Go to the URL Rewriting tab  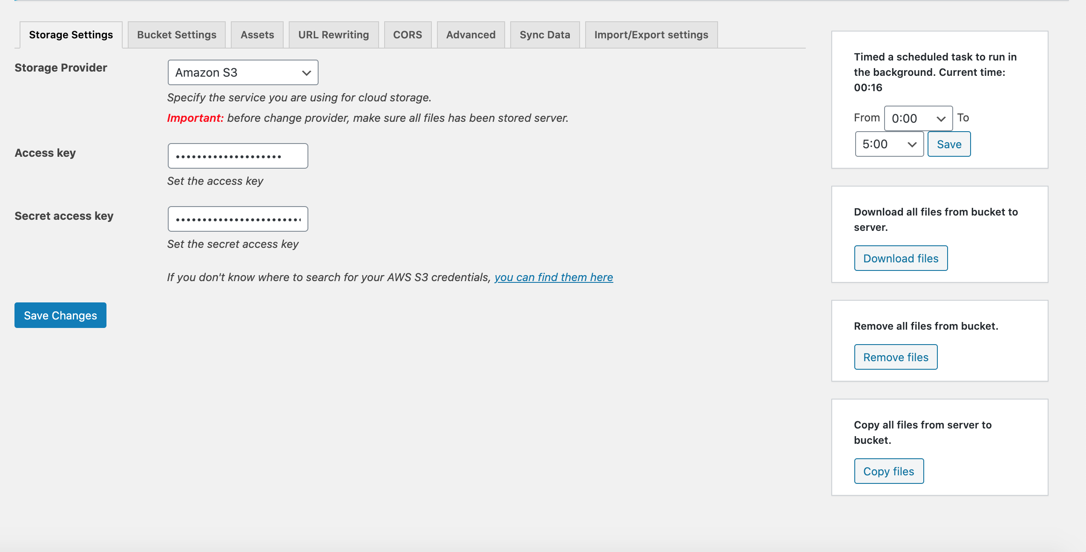(x=333, y=35)
